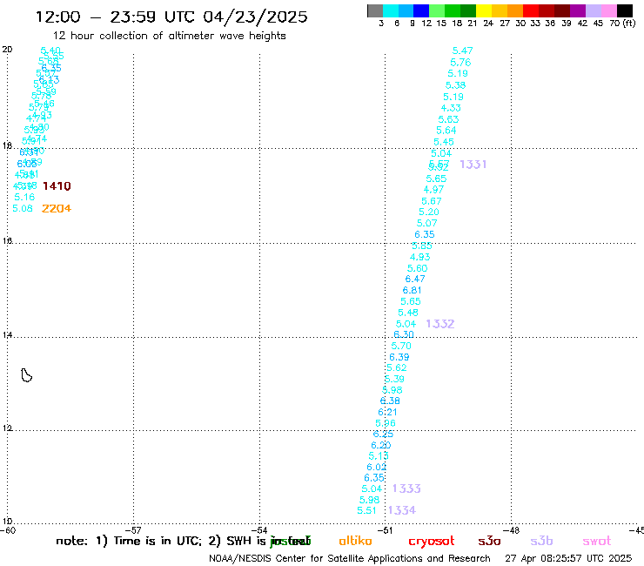Click the wave height value '5.85'
This screenshot has width=644, height=566.
pos(422,246)
